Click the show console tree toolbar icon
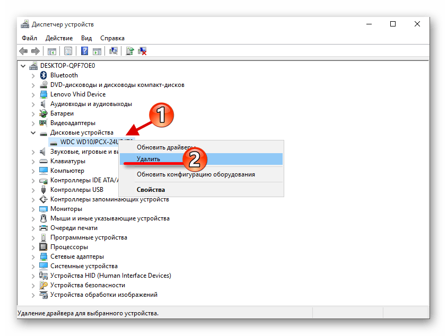 [52, 51]
